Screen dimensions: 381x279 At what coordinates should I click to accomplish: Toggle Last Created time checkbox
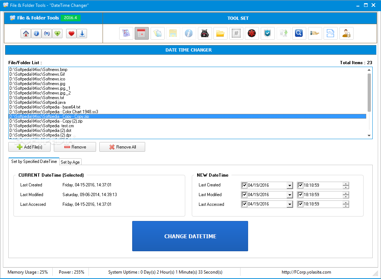[x=300, y=185]
